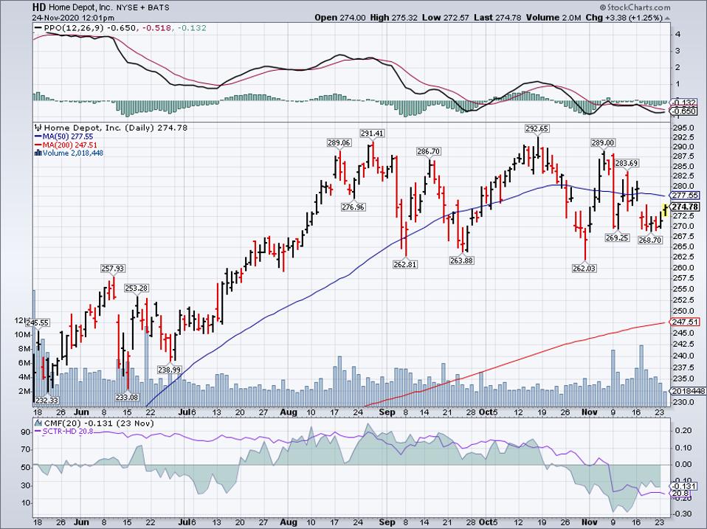707x529 pixels.
Task: Click the 295.0 price axis label
Action: pos(685,128)
